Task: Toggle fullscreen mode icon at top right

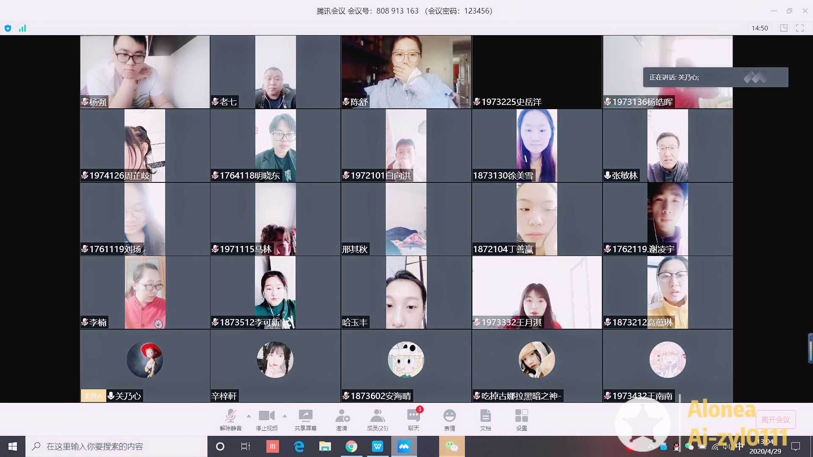Action: 799,28
